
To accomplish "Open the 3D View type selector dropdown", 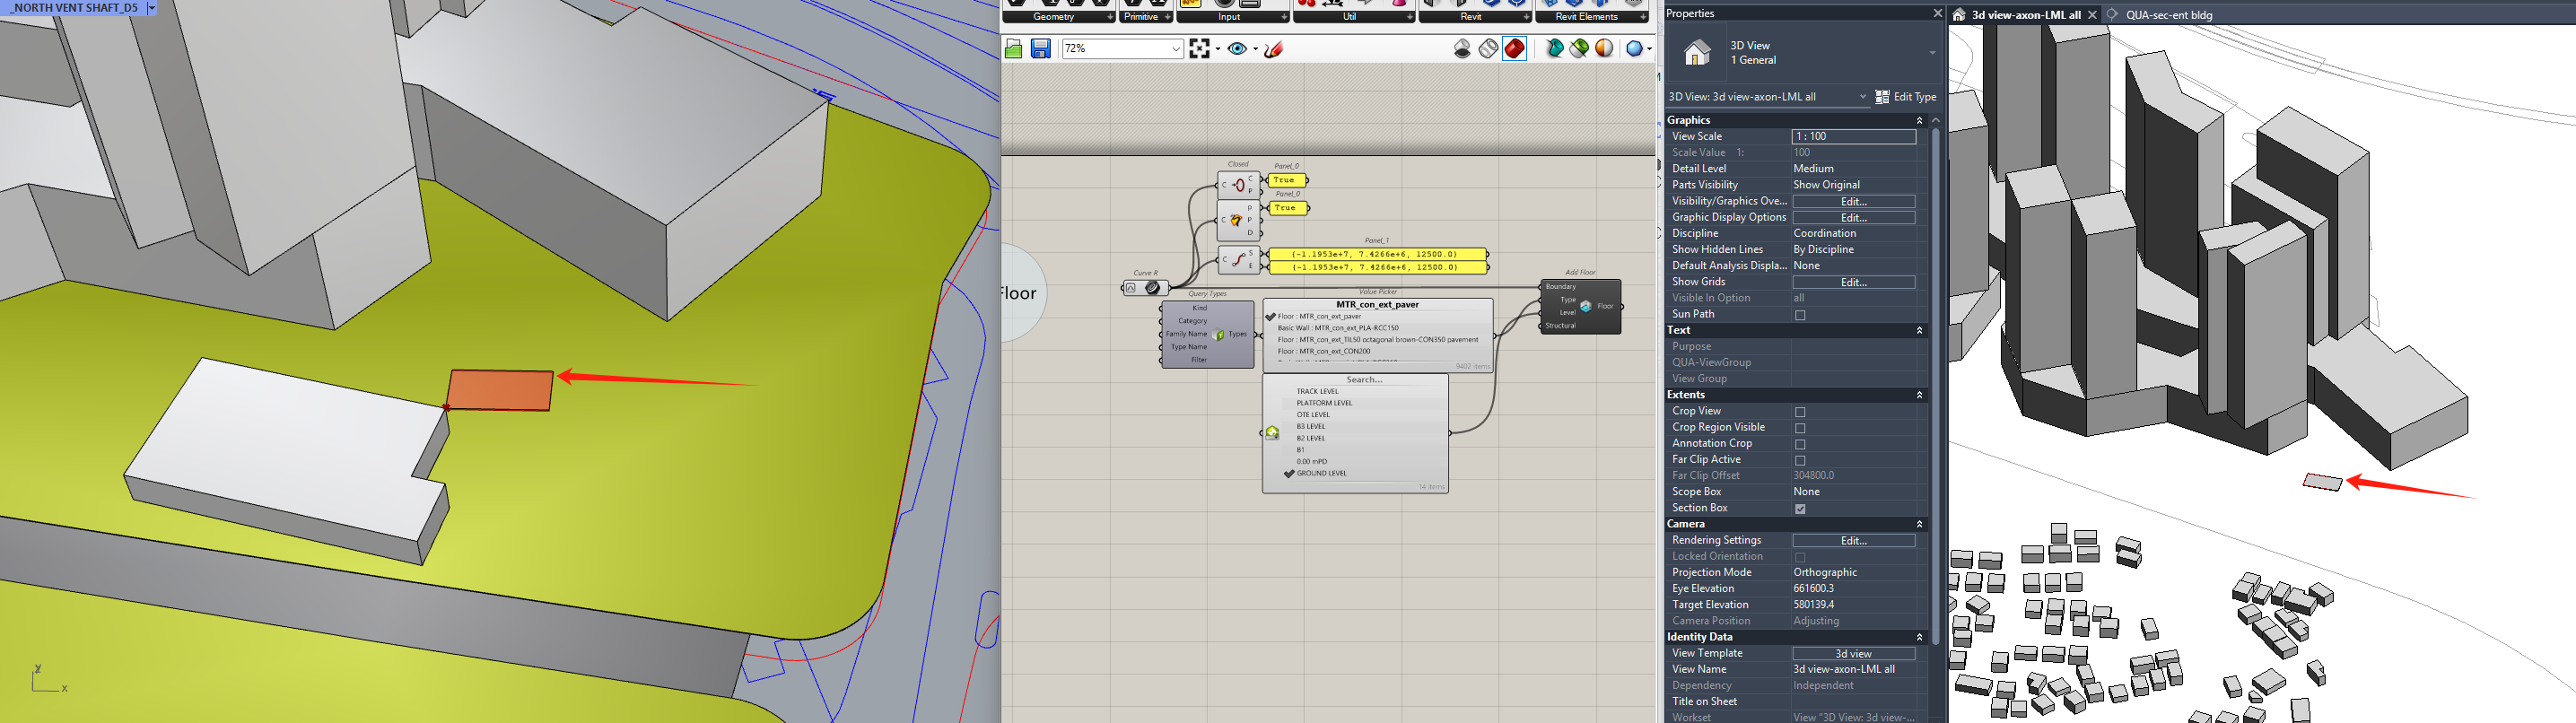I will point(1931,53).
